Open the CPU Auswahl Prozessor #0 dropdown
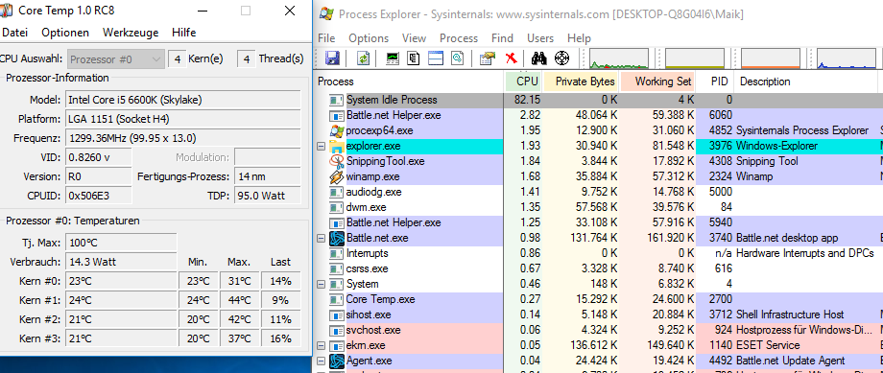883x373 pixels. 116,59
